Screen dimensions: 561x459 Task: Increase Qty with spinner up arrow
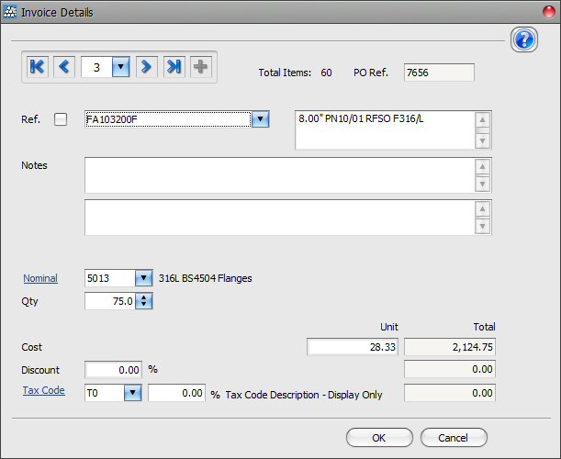(x=144, y=297)
